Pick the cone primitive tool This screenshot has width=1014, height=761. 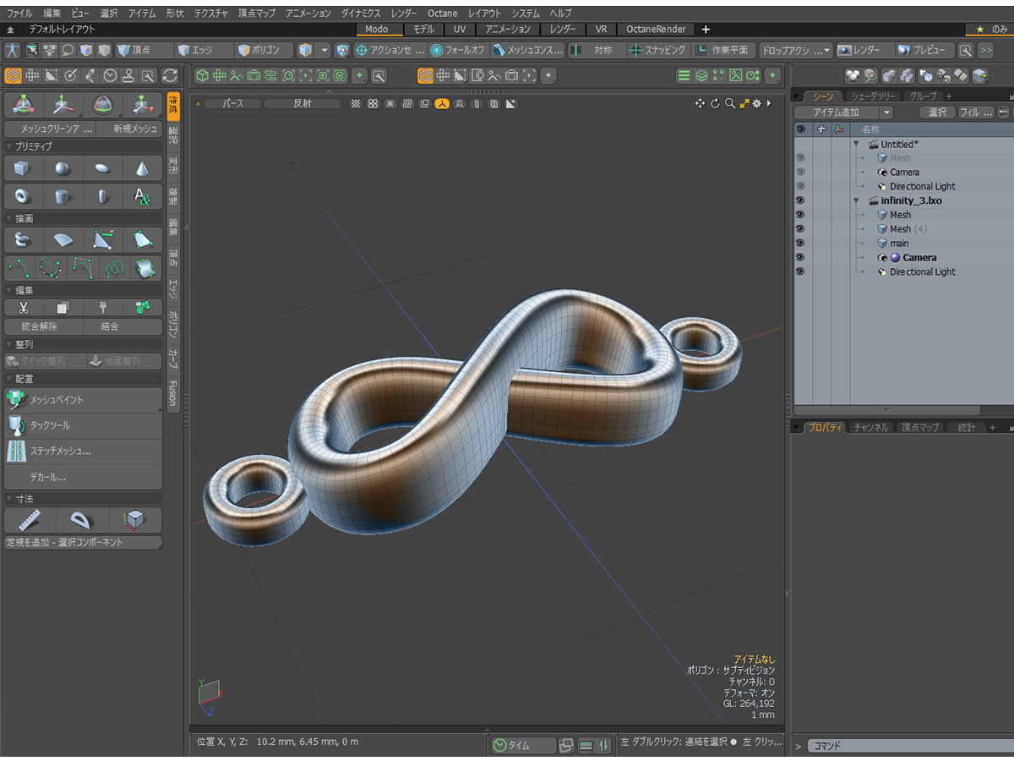pos(142,168)
